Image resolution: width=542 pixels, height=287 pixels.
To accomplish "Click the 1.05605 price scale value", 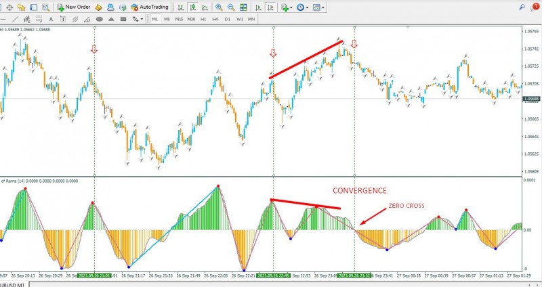I will coord(533,171).
